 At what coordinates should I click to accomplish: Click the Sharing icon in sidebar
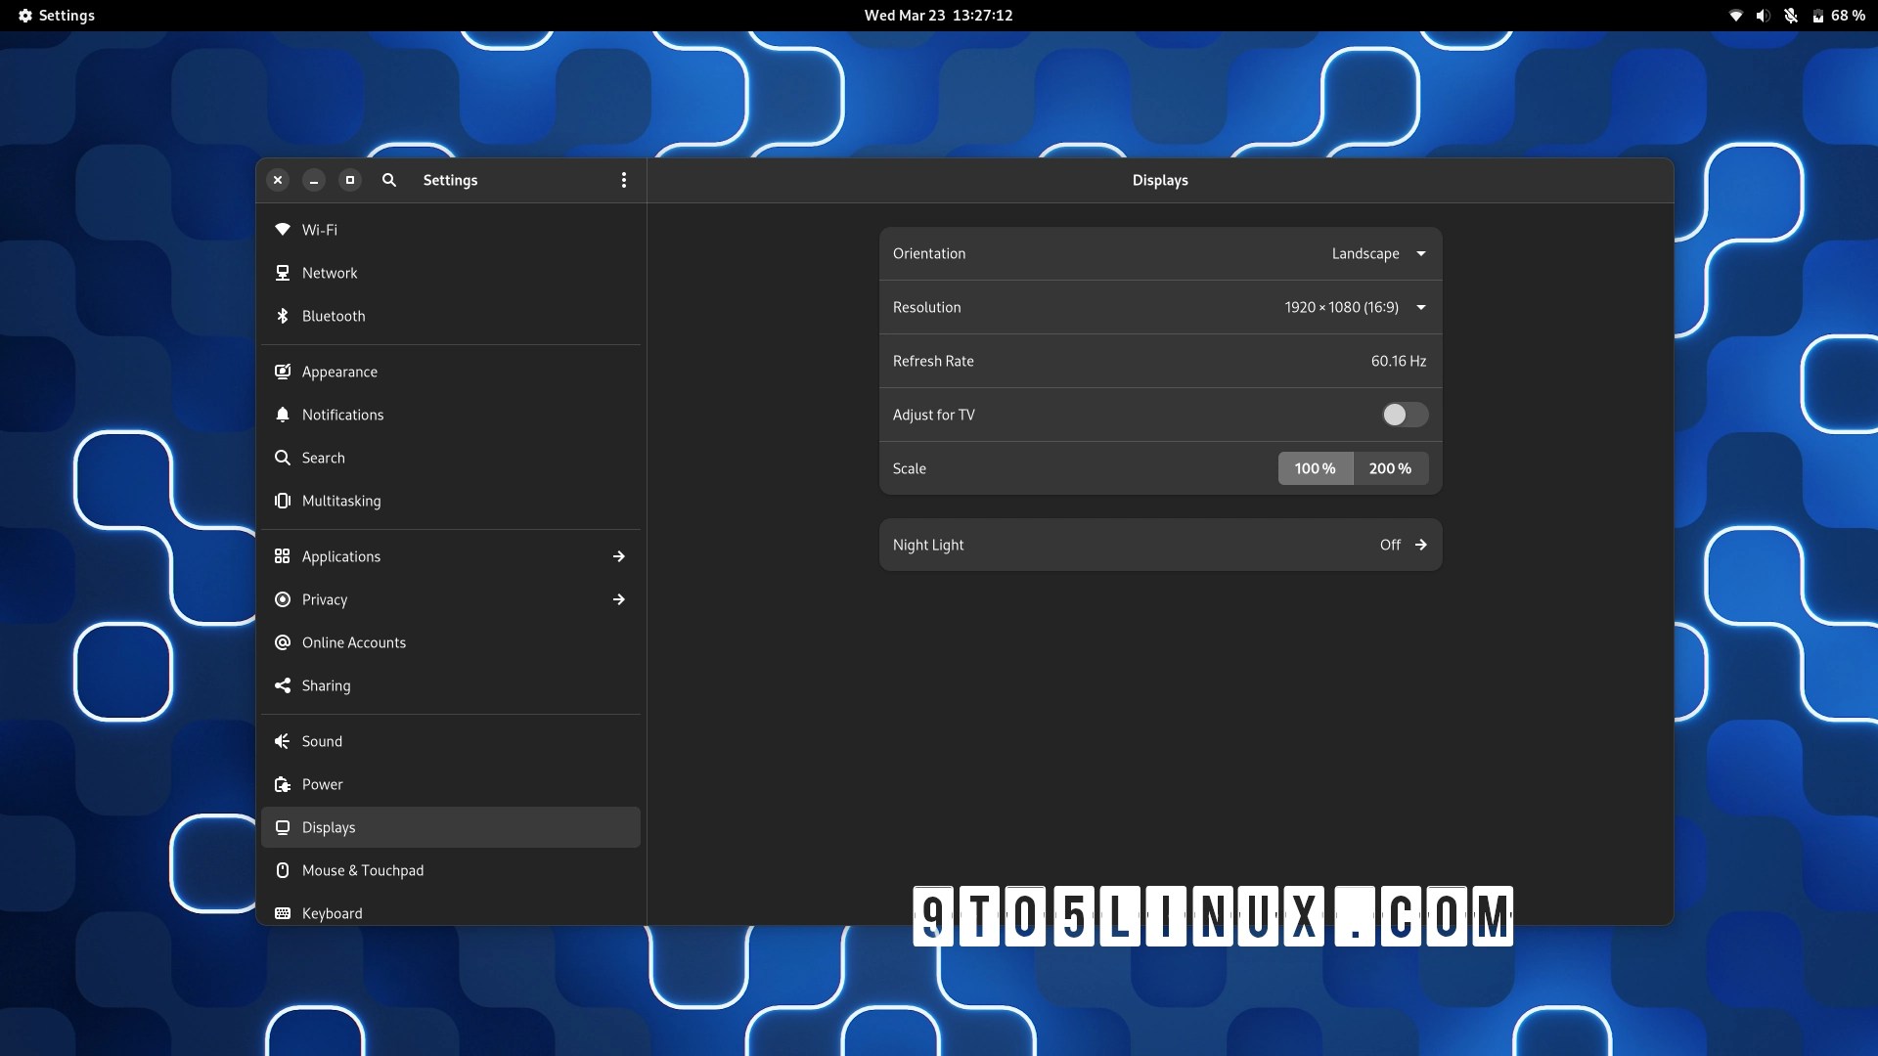[283, 685]
